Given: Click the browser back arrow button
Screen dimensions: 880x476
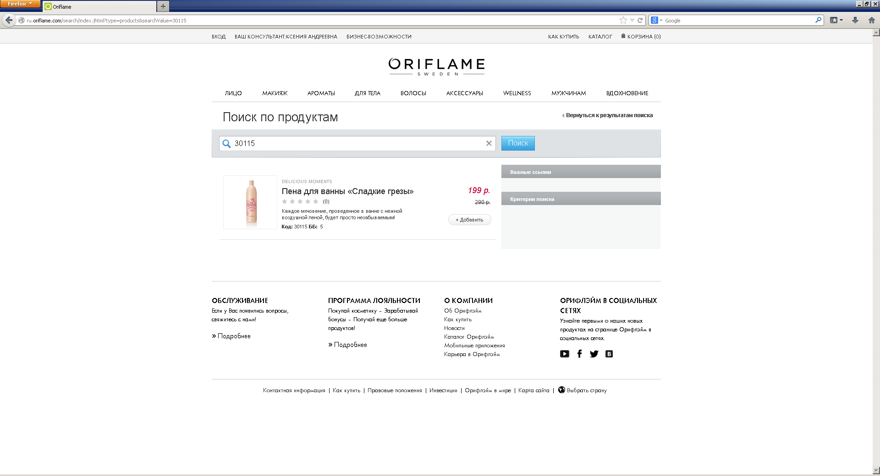Looking at the screenshot, I should tap(9, 20).
